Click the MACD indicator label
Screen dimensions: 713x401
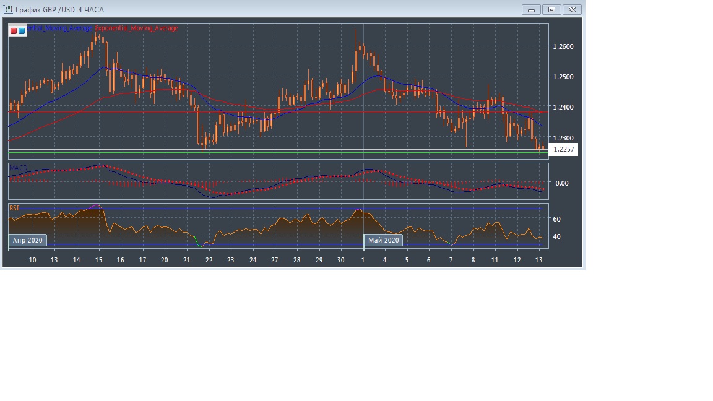[x=18, y=168]
